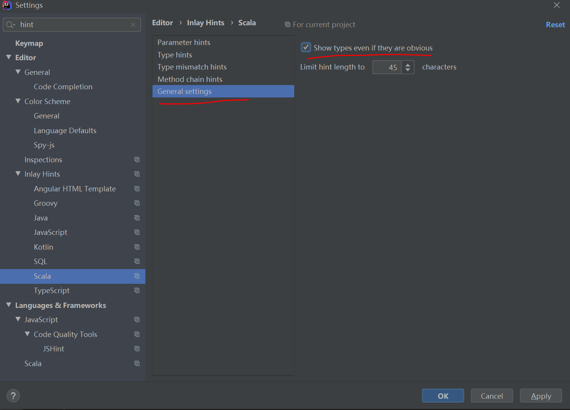Image resolution: width=570 pixels, height=410 pixels.
Task: Click the project-scope icon on the Java row
Action: coord(137,218)
